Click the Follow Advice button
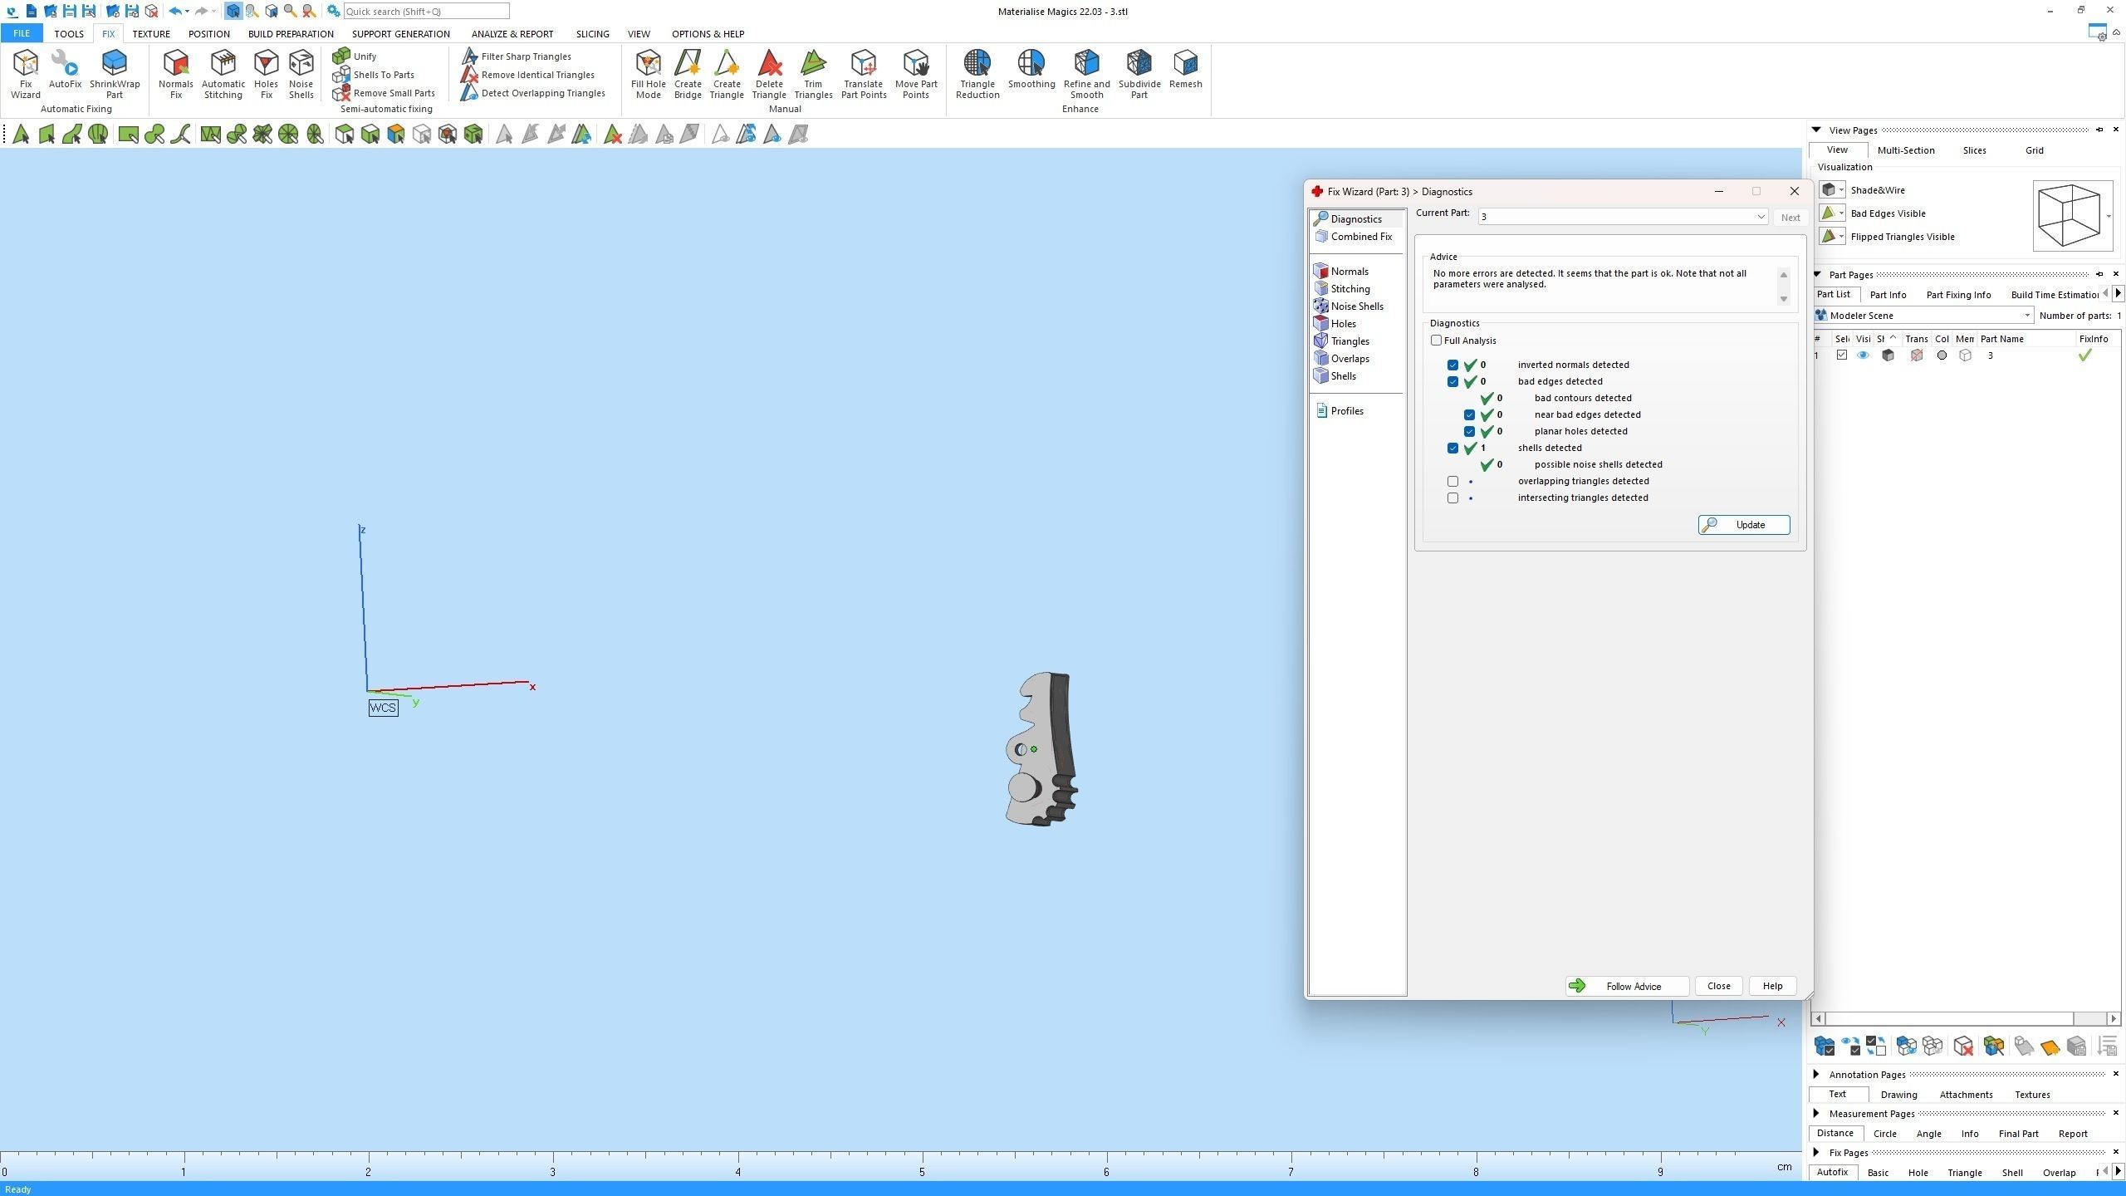 pos(1626,986)
